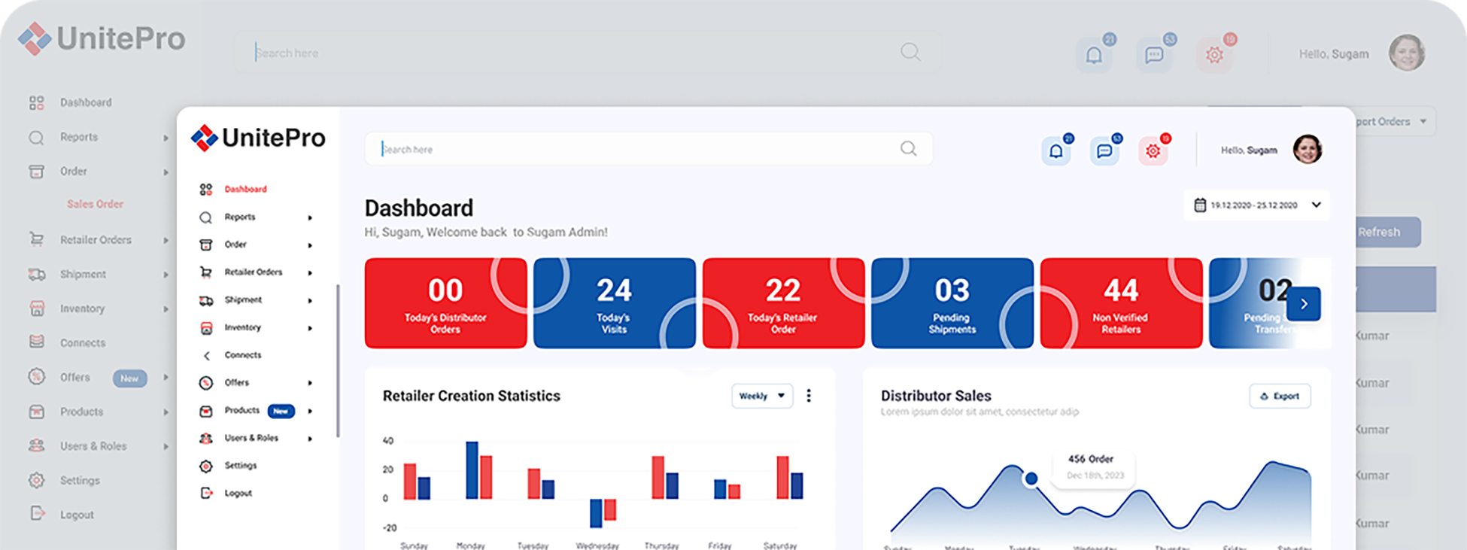Click Sugam's profile avatar in foreground header
The width and height of the screenshot is (1467, 550).
click(x=1308, y=149)
